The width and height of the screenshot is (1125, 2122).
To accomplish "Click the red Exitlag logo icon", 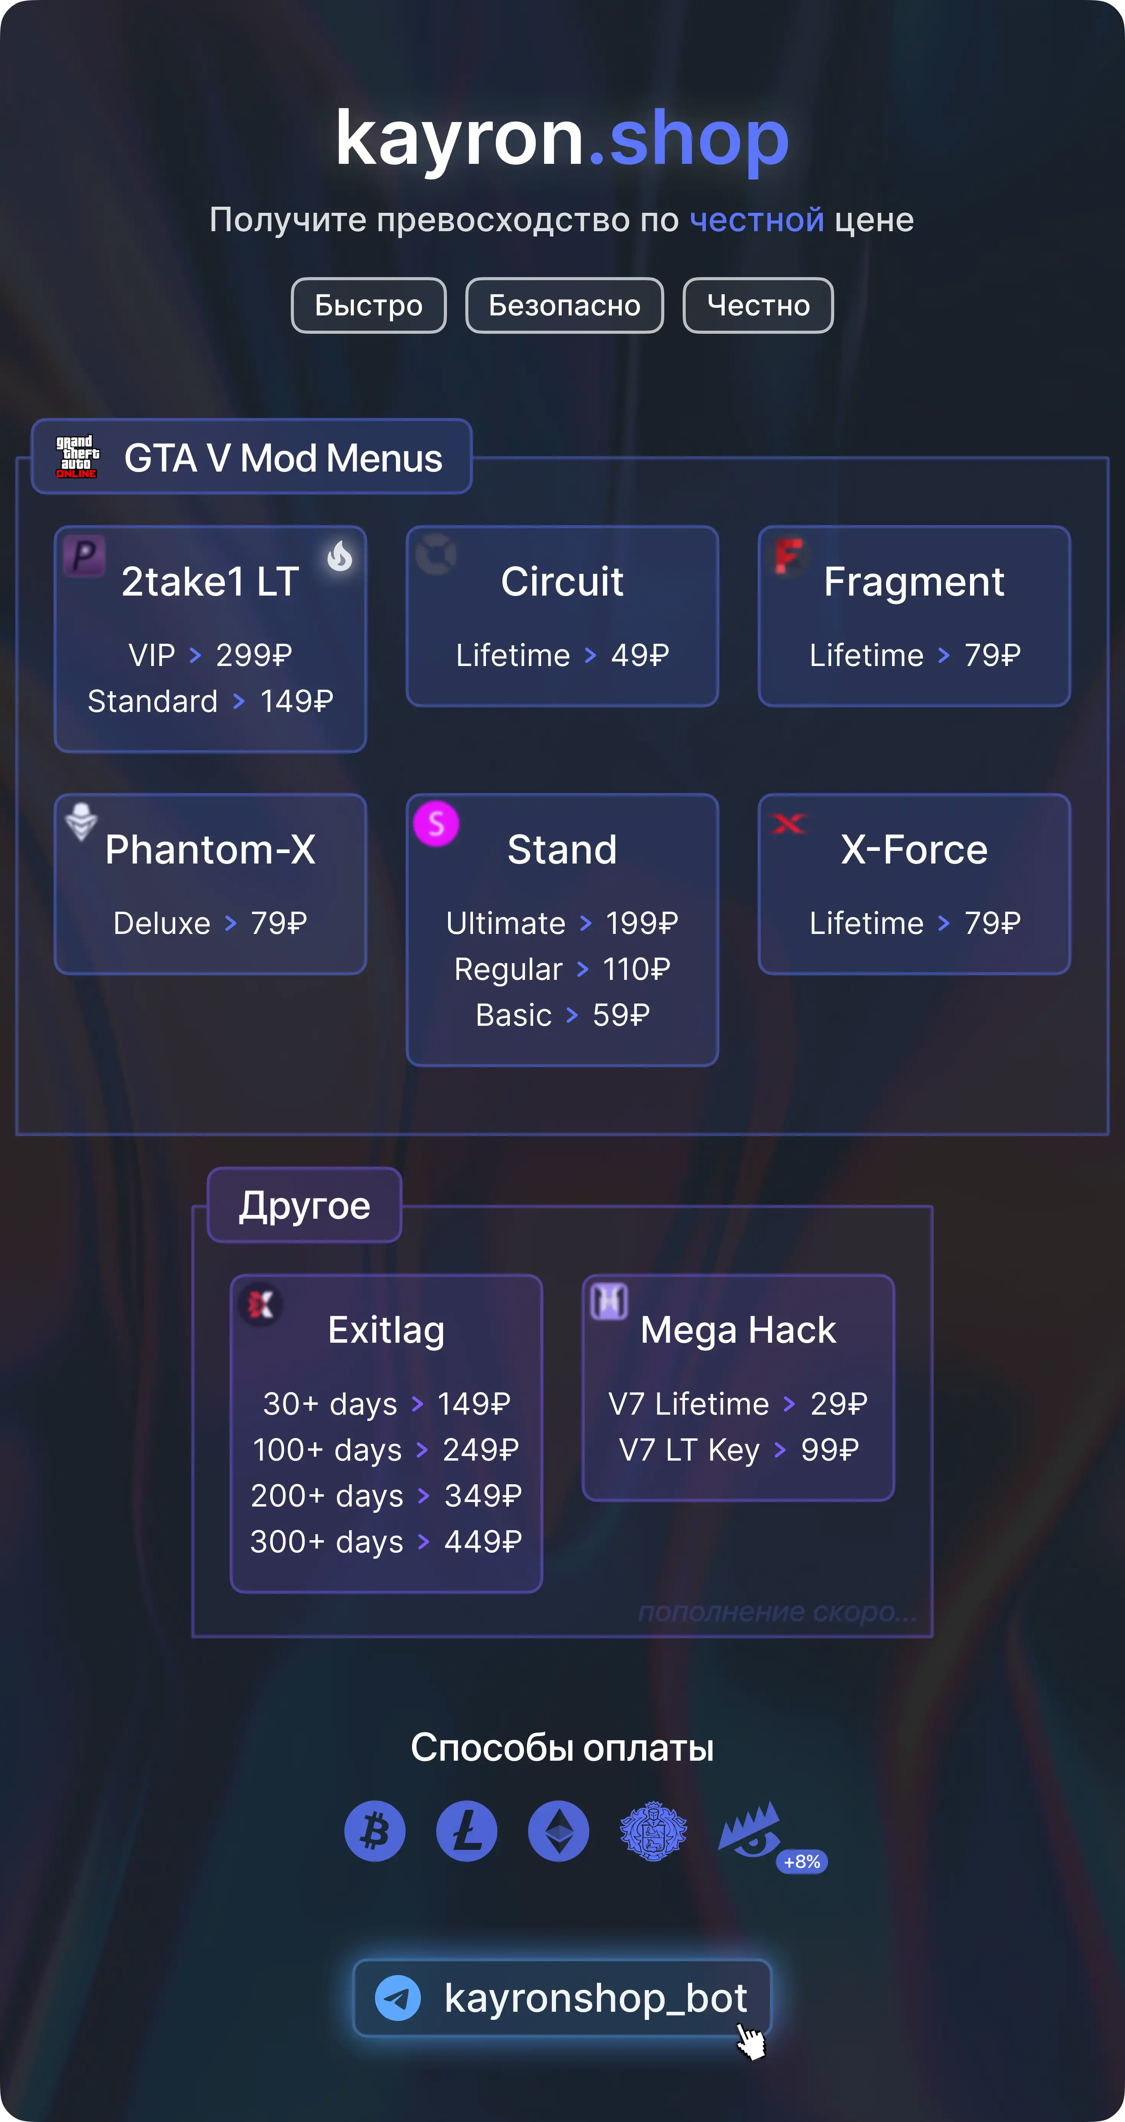I will (x=260, y=1304).
